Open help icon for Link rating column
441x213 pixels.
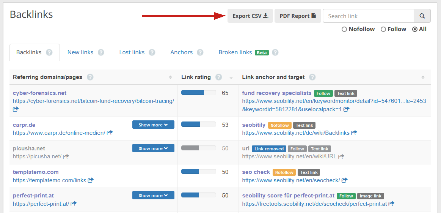(218, 77)
